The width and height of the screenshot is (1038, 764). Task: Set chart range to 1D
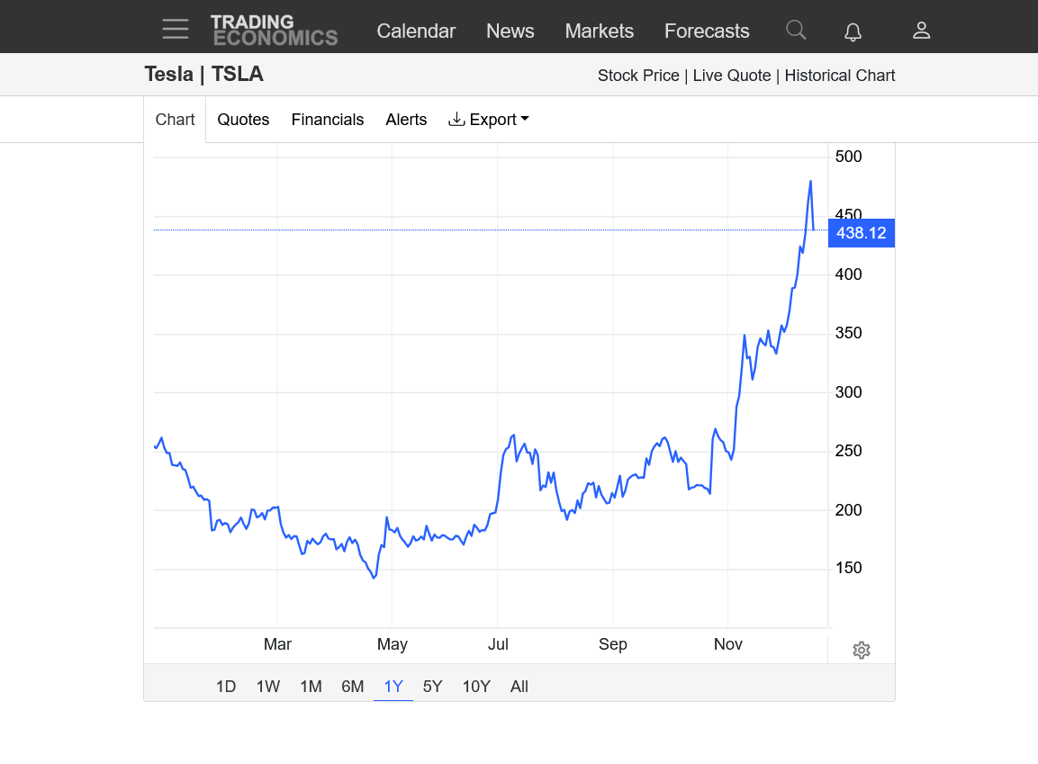click(226, 687)
